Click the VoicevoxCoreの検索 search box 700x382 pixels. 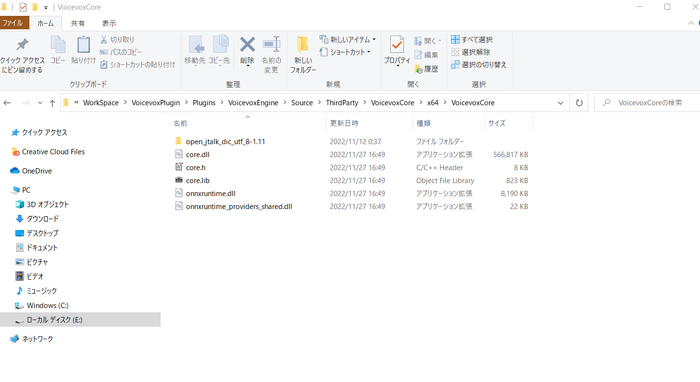647,103
